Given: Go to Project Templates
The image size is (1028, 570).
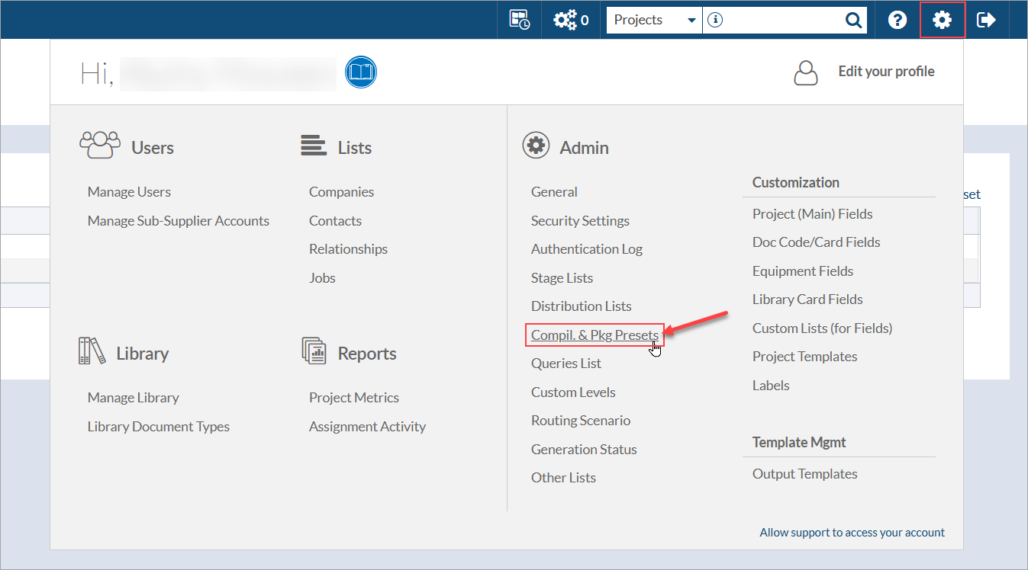Looking at the screenshot, I should (x=804, y=357).
